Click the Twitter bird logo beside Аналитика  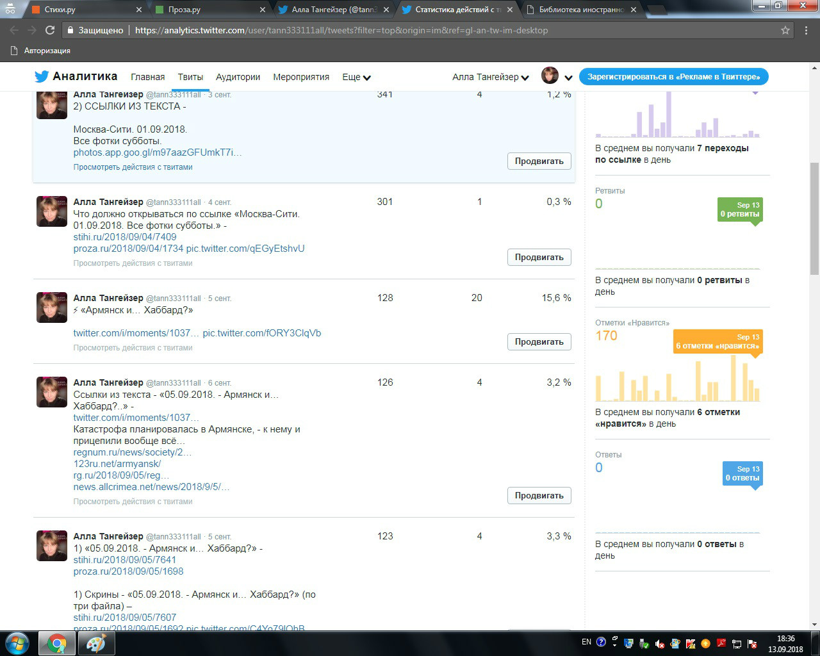(x=42, y=76)
